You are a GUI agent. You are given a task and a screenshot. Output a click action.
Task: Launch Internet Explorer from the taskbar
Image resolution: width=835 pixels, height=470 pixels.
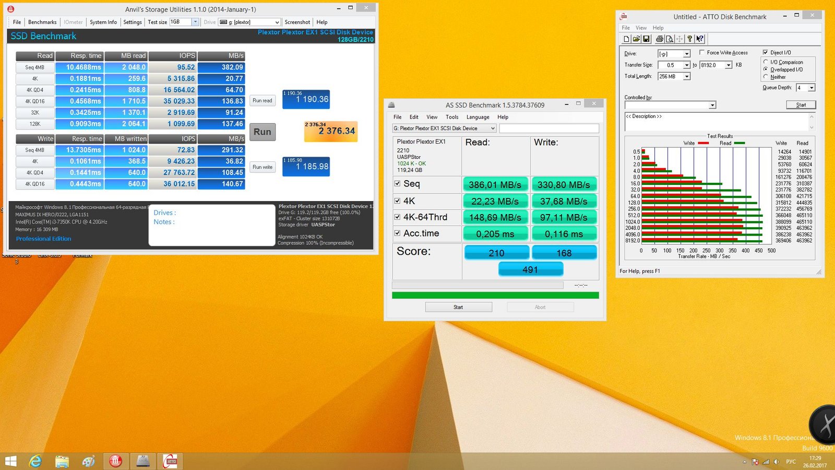tap(35, 461)
